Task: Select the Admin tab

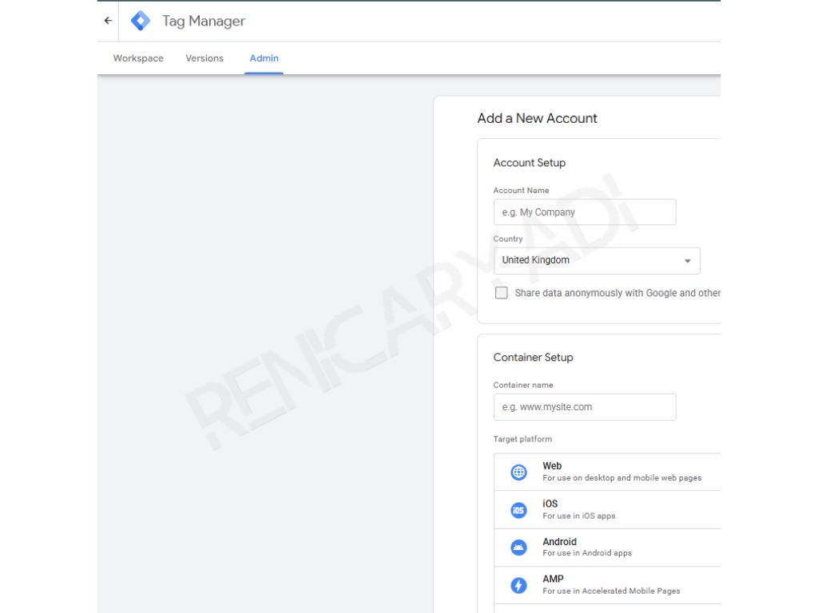Action: pos(264,58)
